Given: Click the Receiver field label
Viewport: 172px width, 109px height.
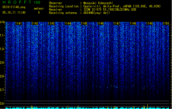Looking at the screenshot, I should point(56,10).
